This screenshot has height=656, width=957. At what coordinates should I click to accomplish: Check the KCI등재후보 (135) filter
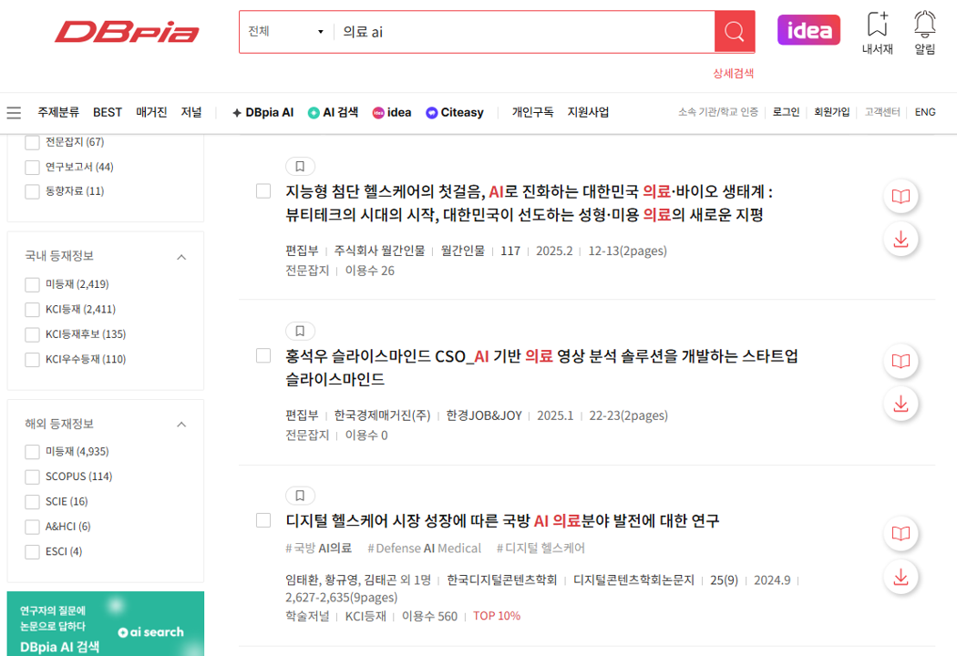[32, 334]
